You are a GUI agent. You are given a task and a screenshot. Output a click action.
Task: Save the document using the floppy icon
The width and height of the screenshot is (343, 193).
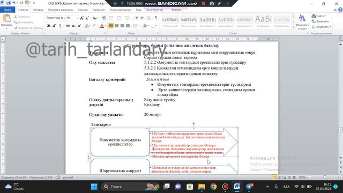[9, 3]
